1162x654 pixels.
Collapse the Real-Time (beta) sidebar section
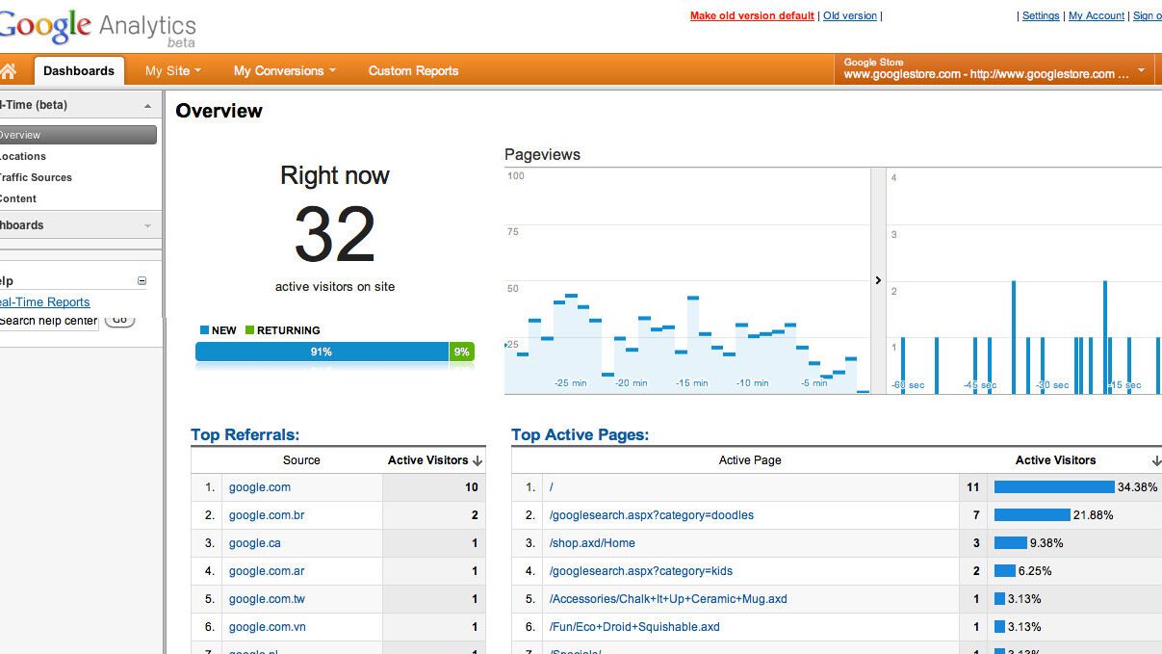click(x=147, y=106)
